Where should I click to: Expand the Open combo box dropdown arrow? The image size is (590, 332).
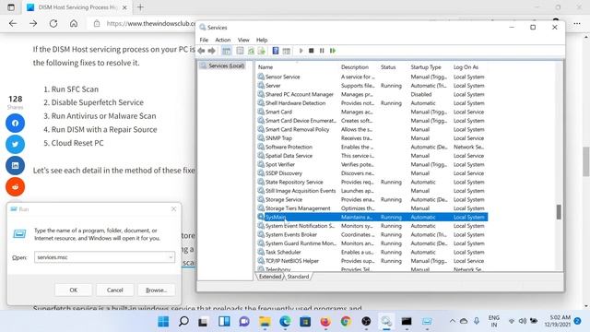(171, 257)
